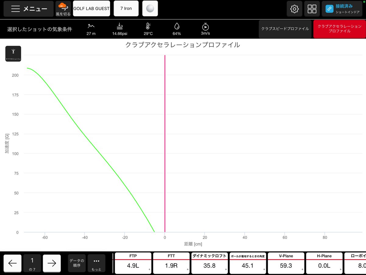
Task: Click the 距離 [cm] axis label
Action: click(193, 244)
